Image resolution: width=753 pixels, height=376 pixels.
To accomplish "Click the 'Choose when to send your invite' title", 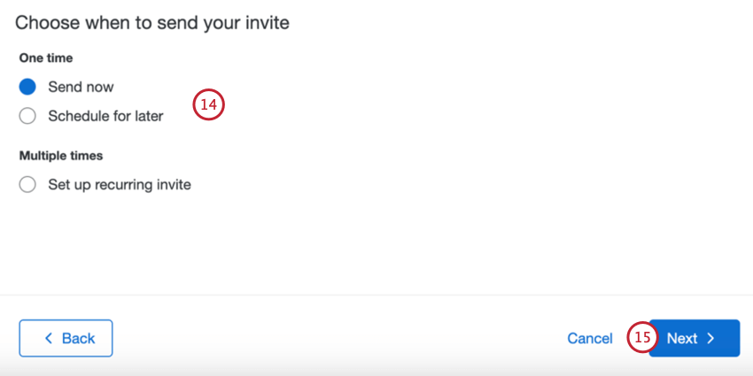I will [152, 22].
